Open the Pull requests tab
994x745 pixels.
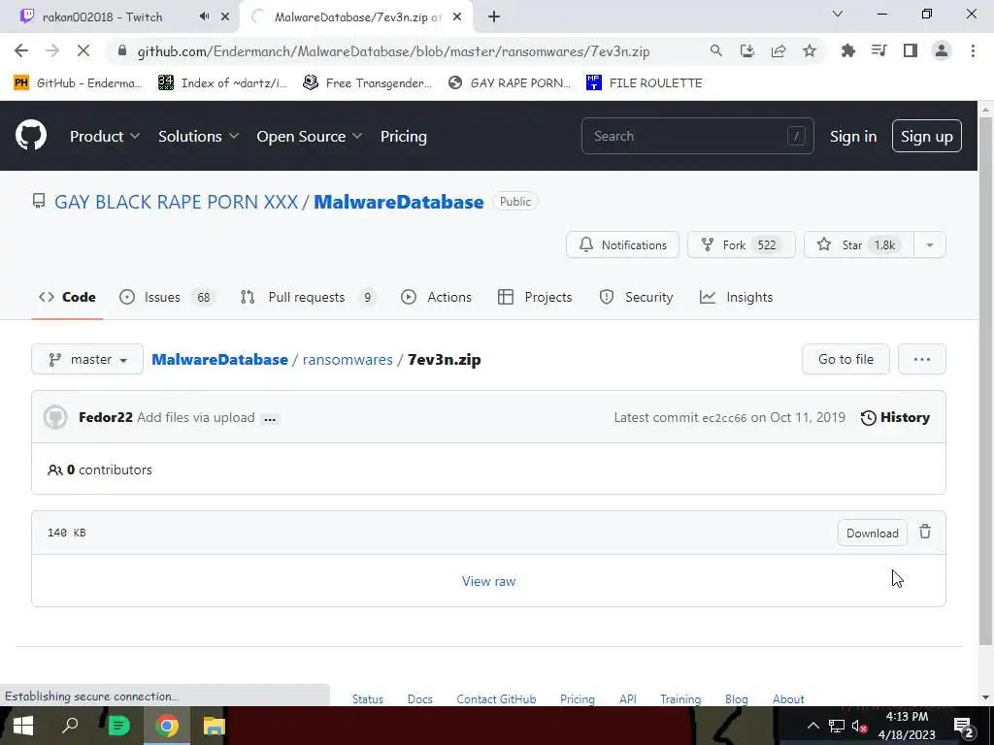tap(308, 297)
